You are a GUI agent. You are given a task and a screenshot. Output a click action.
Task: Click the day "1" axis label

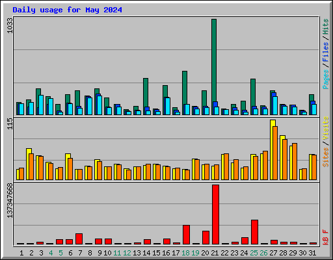pyautogui.click(x=21, y=253)
